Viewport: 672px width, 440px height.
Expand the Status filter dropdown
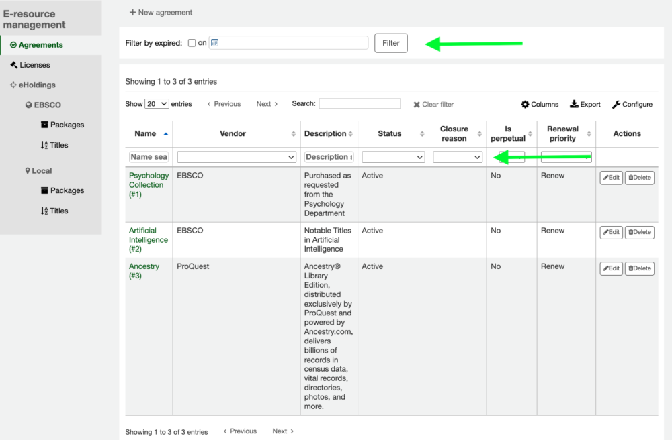pyautogui.click(x=393, y=157)
